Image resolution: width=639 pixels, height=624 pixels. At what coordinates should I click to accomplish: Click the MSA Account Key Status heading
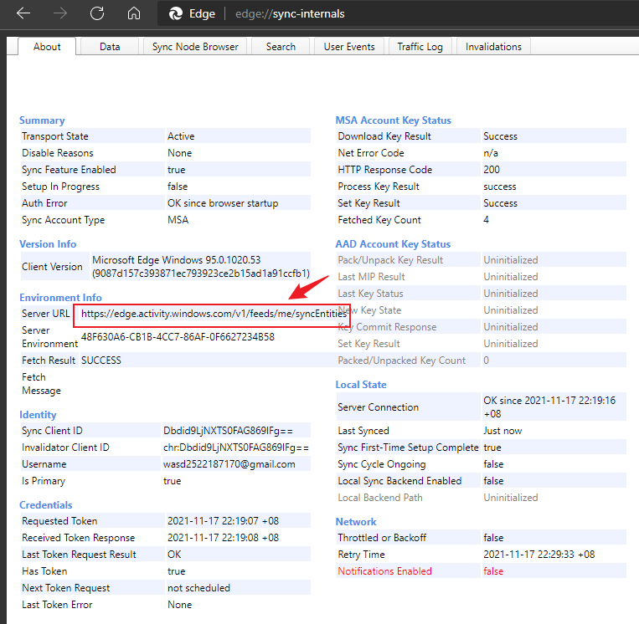coord(394,120)
